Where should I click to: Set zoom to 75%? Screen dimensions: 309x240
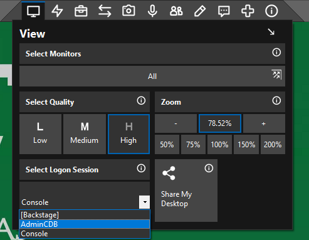(x=193, y=145)
